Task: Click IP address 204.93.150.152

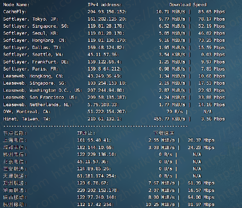Action: tap(107, 12)
